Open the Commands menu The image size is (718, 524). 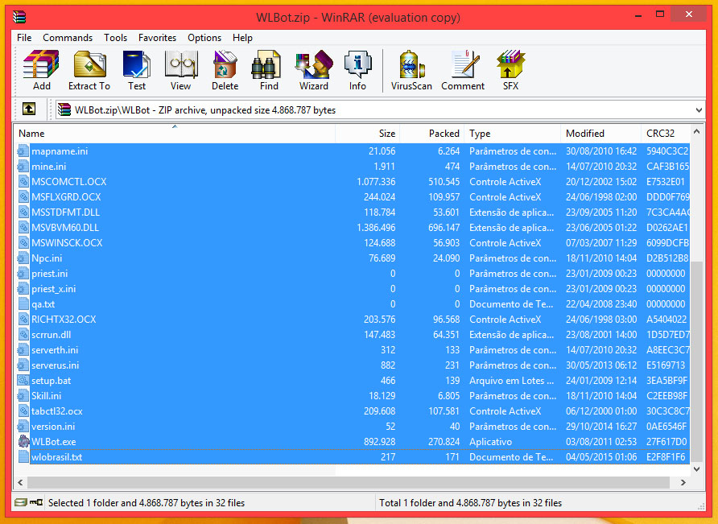click(68, 38)
